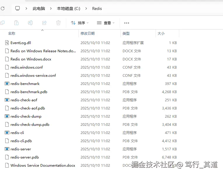
Task: Click the 6,748 KB size value
Action: click(169, 157)
